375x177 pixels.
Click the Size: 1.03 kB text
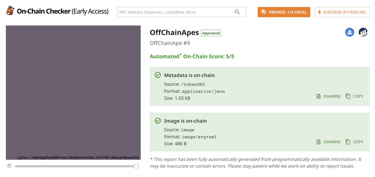[x=177, y=98]
